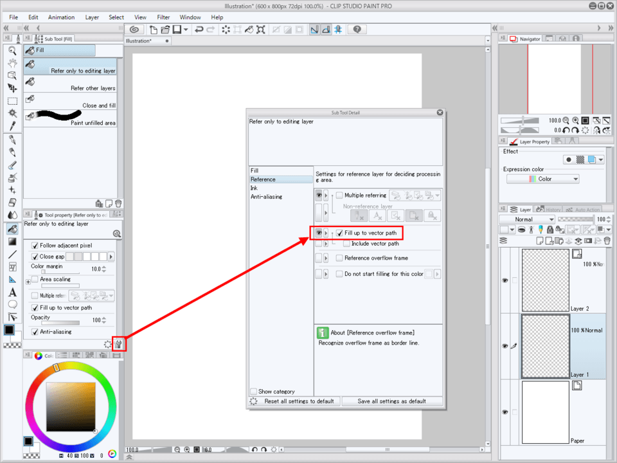Open the Animation menu

click(x=62, y=17)
